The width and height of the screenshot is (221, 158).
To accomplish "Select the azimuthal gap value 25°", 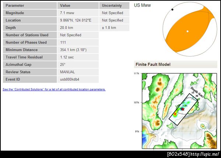I will click(x=63, y=64).
